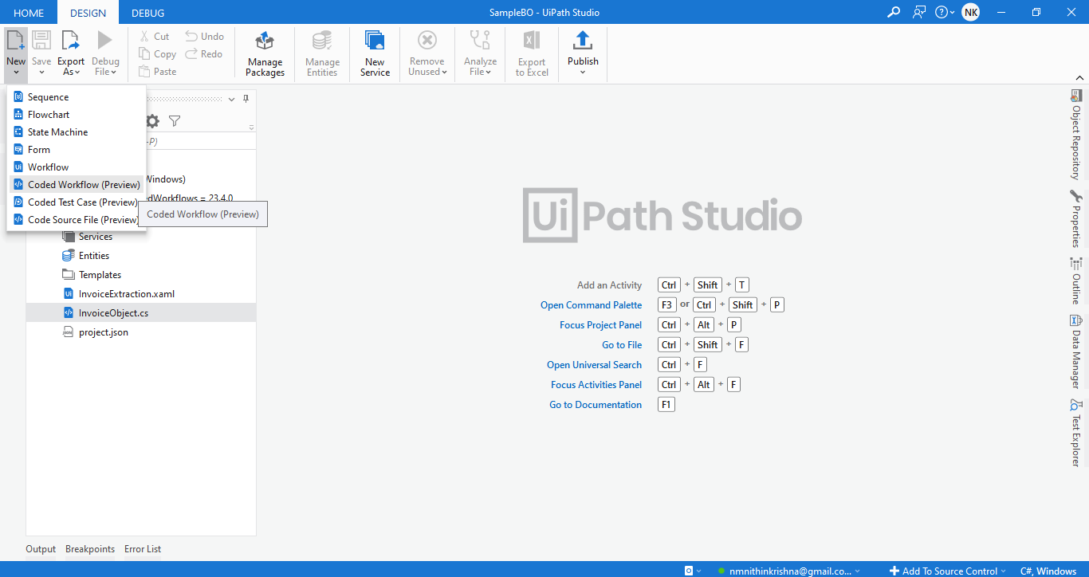Click the New Service icon
The height and width of the screenshot is (577, 1089).
(375, 41)
